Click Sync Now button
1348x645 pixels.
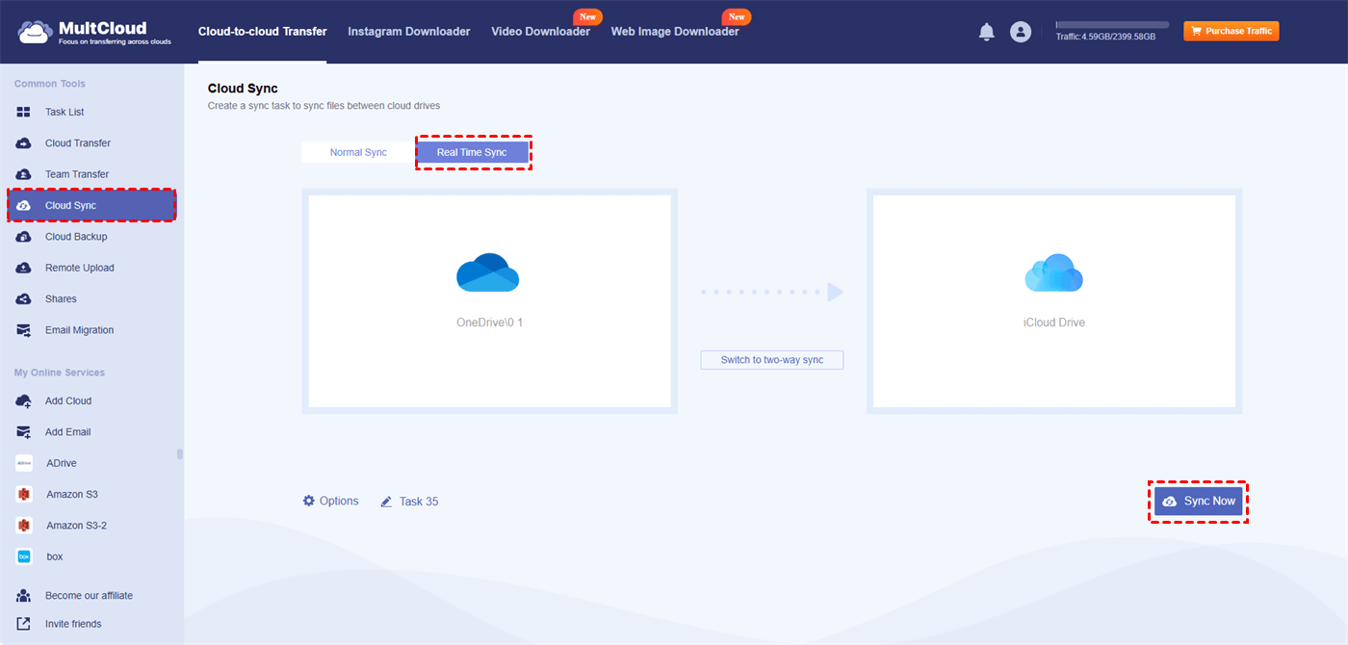[1199, 502]
